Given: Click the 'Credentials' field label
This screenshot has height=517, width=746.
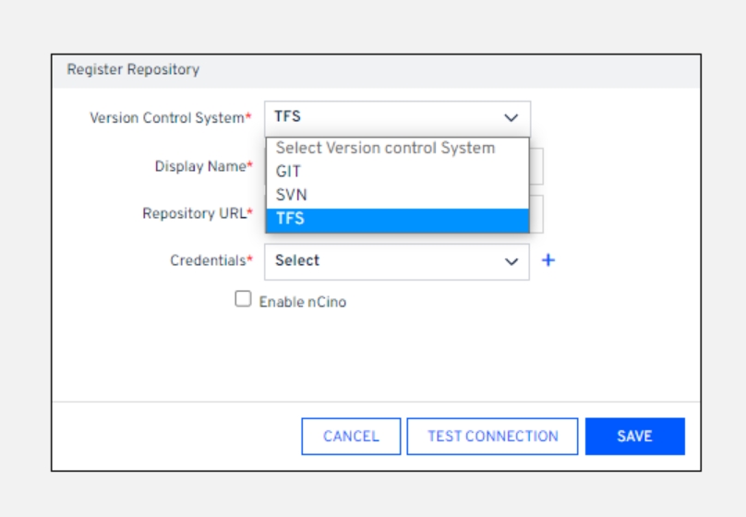Looking at the screenshot, I should (x=208, y=261).
